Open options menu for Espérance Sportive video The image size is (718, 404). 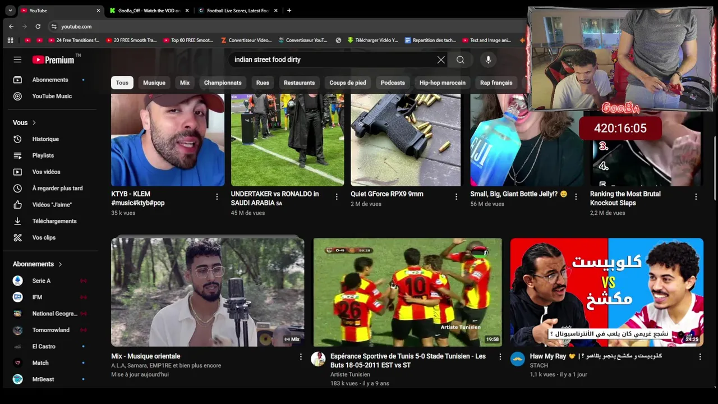pyautogui.click(x=500, y=357)
